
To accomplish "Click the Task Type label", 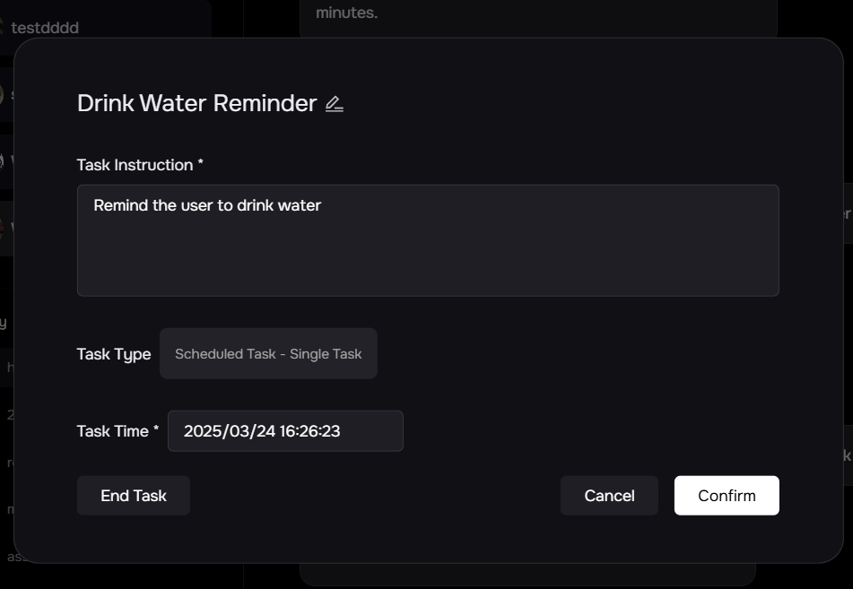I will tap(114, 354).
